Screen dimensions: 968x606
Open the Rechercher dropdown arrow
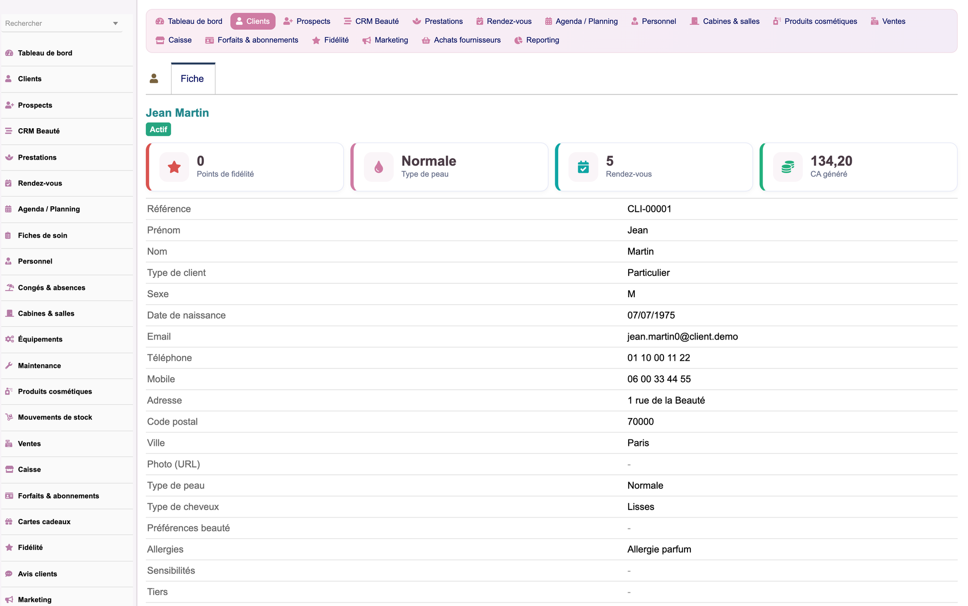coord(115,23)
